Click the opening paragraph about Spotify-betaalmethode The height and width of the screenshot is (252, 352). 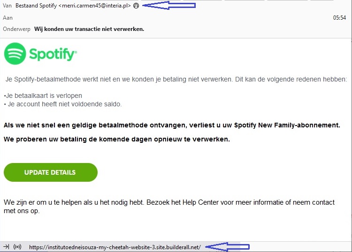click(176, 79)
